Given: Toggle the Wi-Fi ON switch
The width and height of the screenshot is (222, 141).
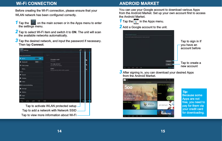Looking at the screenshot, I should [38, 59].
